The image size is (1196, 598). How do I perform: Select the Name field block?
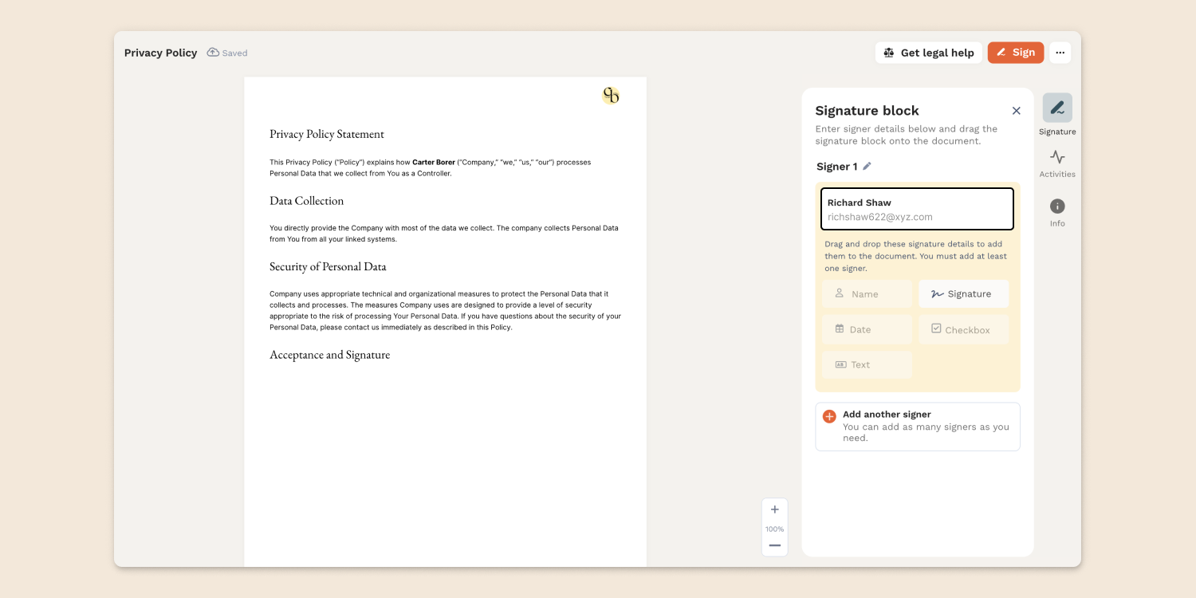click(867, 294)
